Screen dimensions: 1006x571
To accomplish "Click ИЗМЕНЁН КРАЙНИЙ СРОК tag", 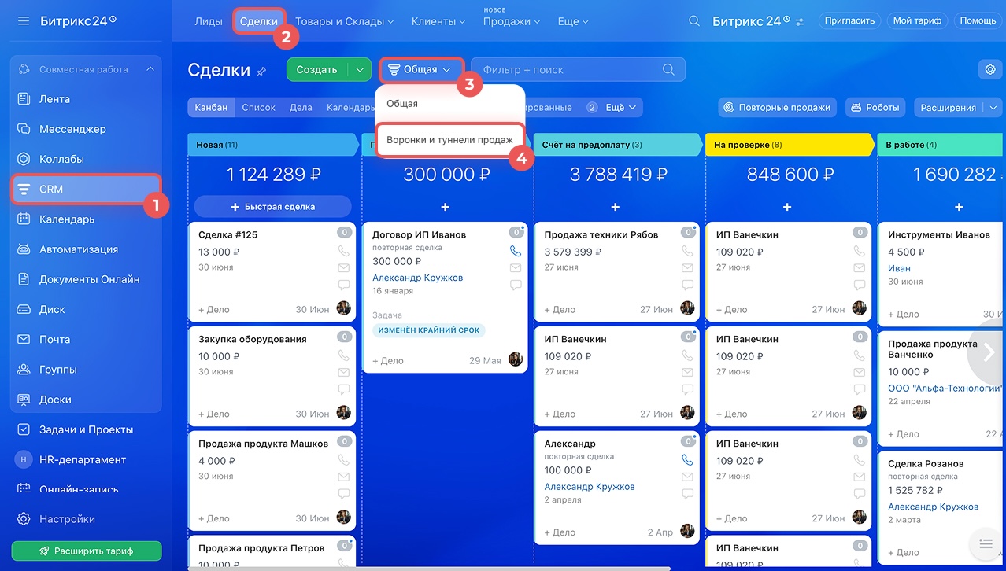I will coord(429,330).
